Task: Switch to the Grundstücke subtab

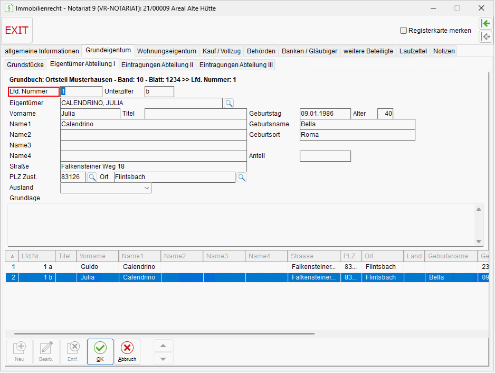Action: click(25, 65)
